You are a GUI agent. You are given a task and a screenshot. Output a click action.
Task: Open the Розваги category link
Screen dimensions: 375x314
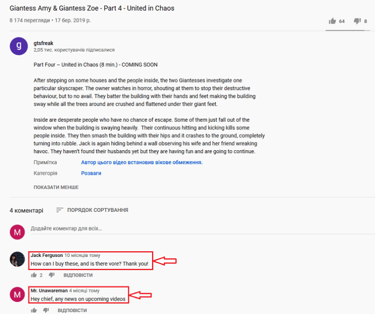pyautogui.click(x=91, y=173)
